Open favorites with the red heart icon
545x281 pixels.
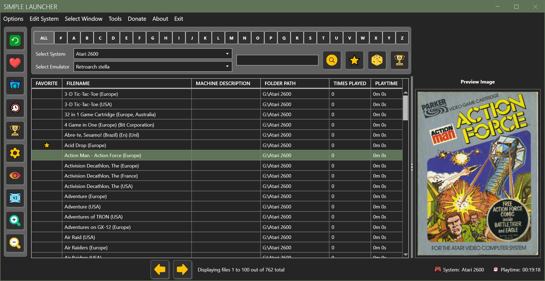click(15, 63)
